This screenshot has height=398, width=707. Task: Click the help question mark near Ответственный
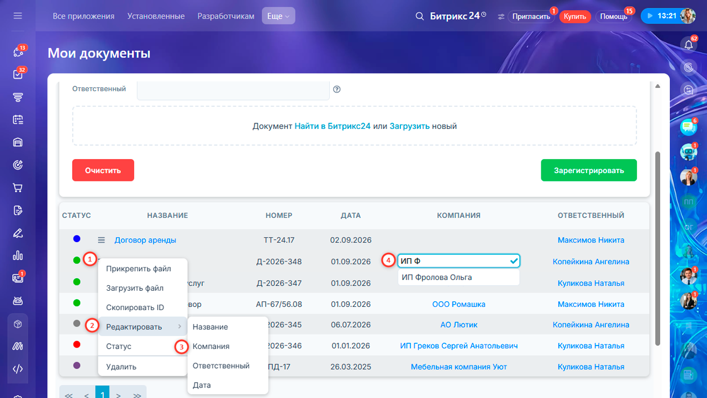(337, 89)
